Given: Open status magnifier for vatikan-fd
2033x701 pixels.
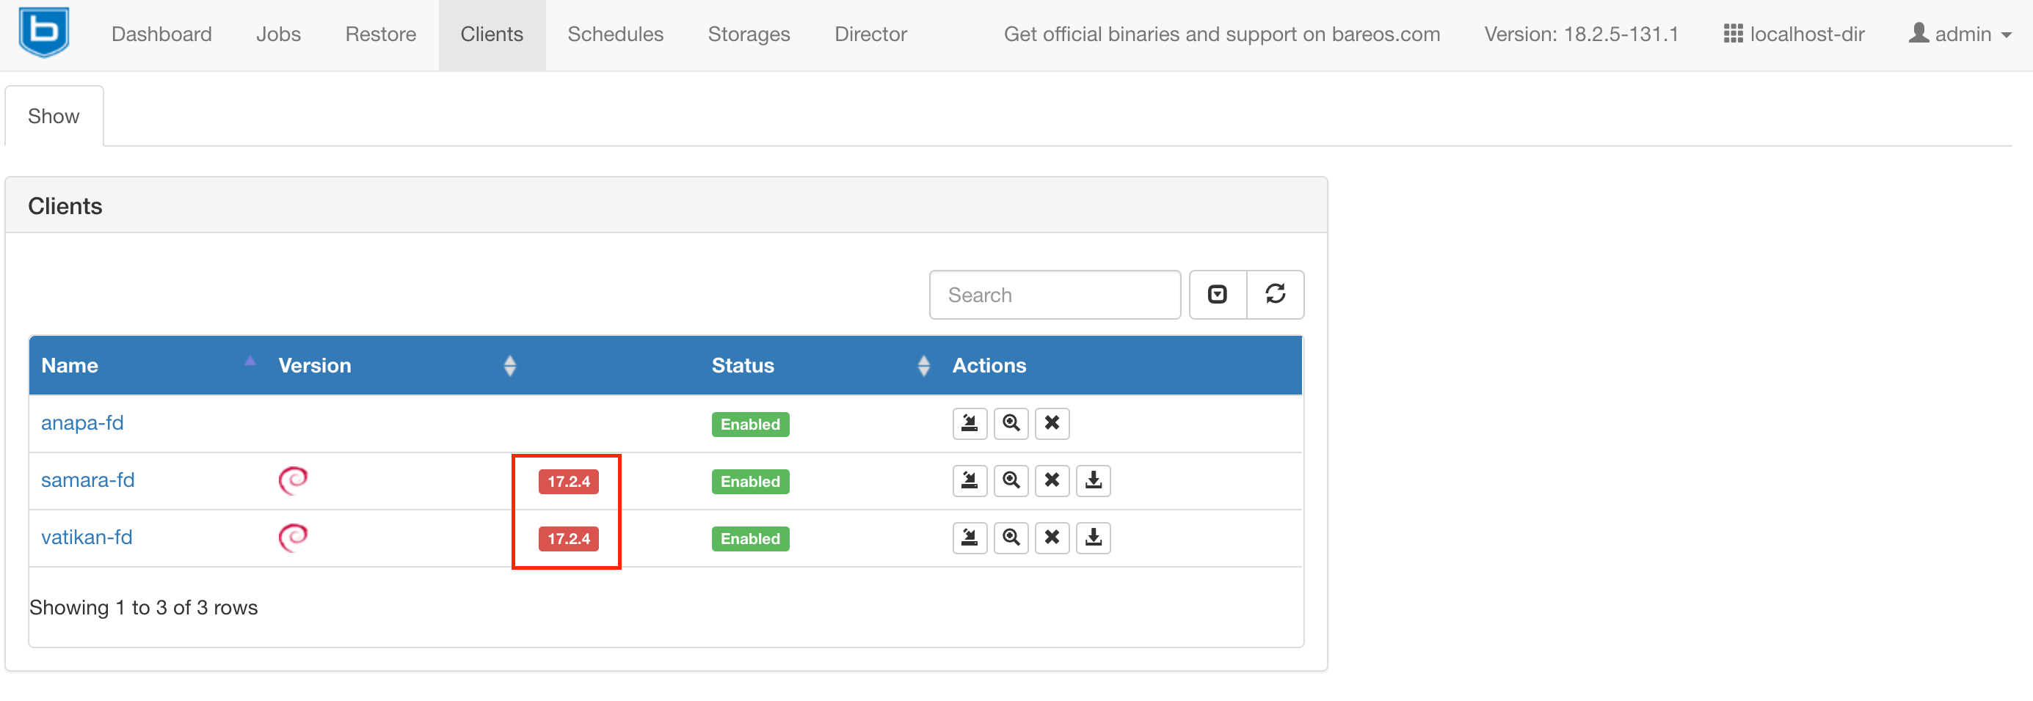Looking at the screenshot, I should coord(1010,538).
